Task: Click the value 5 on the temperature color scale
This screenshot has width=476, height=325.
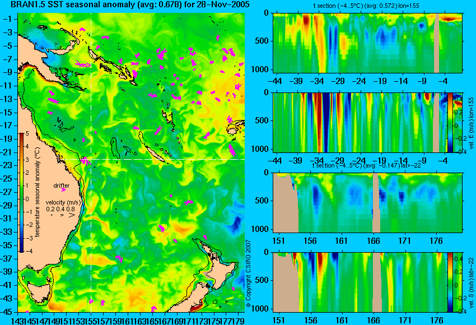Action: (x=27, y=133)
